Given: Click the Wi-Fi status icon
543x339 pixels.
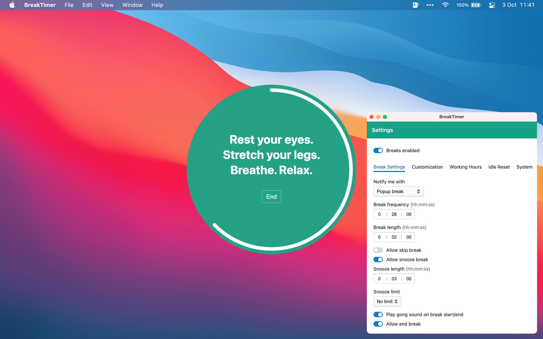Looking at the screenshot, I should 445,5.
